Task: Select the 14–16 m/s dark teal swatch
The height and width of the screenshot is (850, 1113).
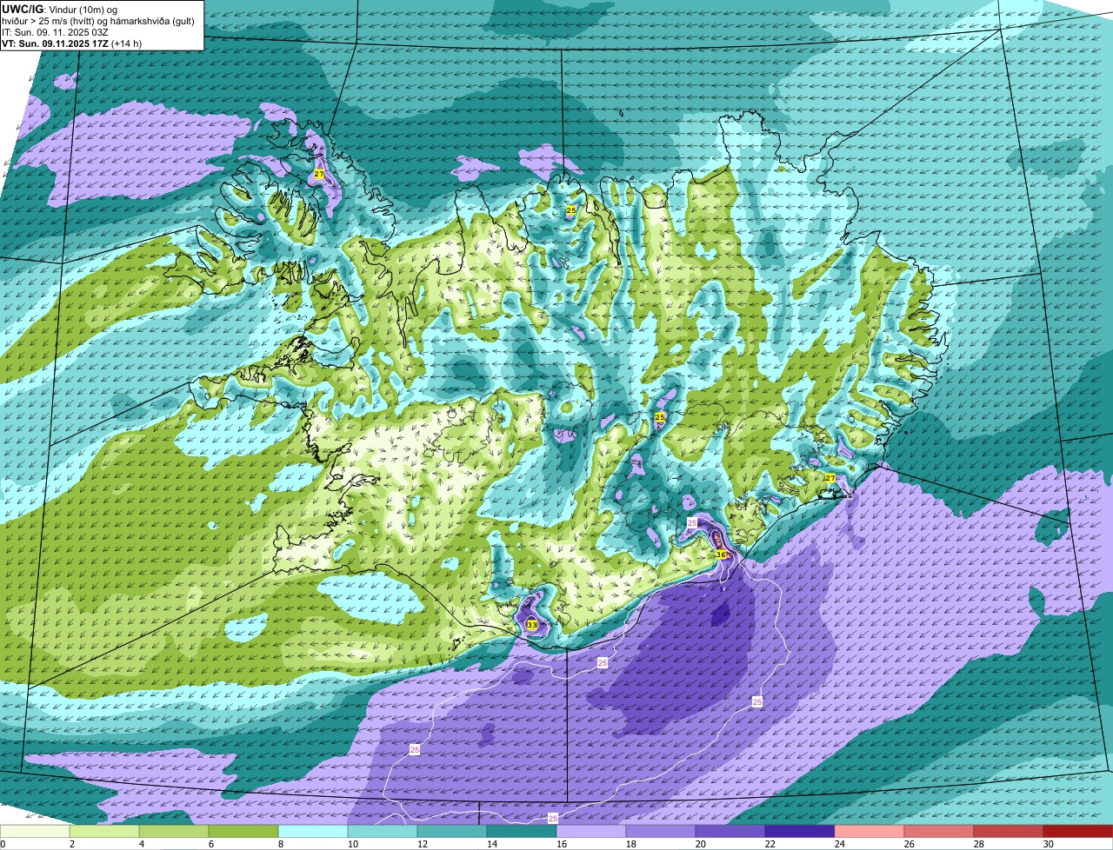Action: (523, 832)
